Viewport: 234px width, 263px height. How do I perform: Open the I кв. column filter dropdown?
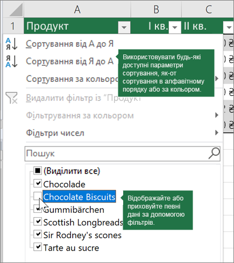click(174, 27)
